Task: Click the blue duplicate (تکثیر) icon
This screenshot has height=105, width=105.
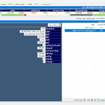Action: click(x=98, y=100)
